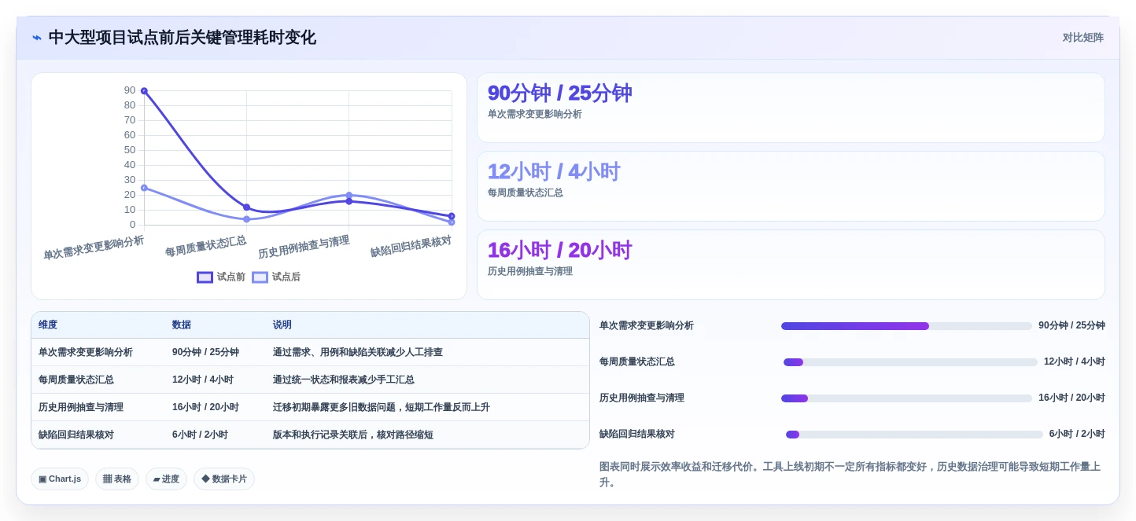The image size is (1136, 521).
Task: Click the 试点后 data point at 25
Action: (144, 188)
